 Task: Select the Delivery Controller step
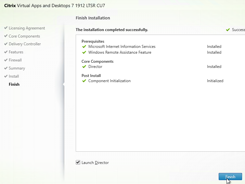pos(25,44)
